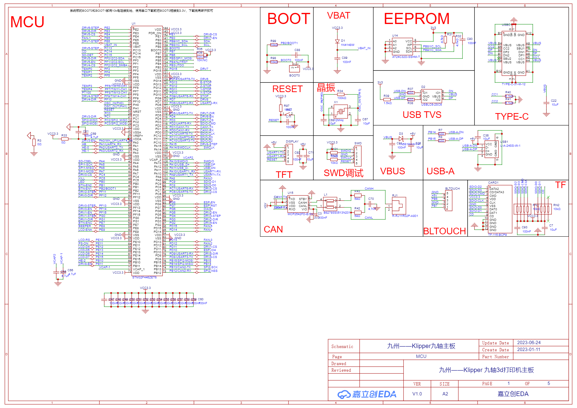Select resistor R3 0Ω symbol left of MCU
The height and width of the screenshot is (408, 577).
pyautogui.click(x=34, y=142)
